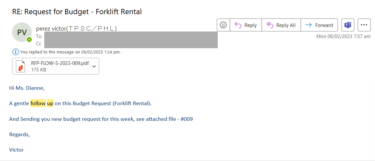Click the Reply All button
Image resolution: width=375 pixels, height=161 pixels.
pyautogui.click(x=281, y=25)
